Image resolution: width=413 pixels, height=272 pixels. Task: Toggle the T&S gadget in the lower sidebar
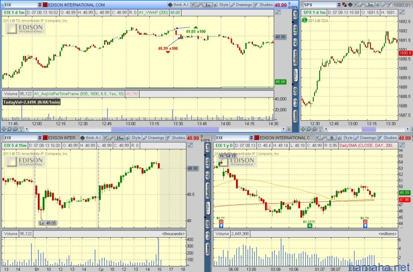click(x=207, y=163)
